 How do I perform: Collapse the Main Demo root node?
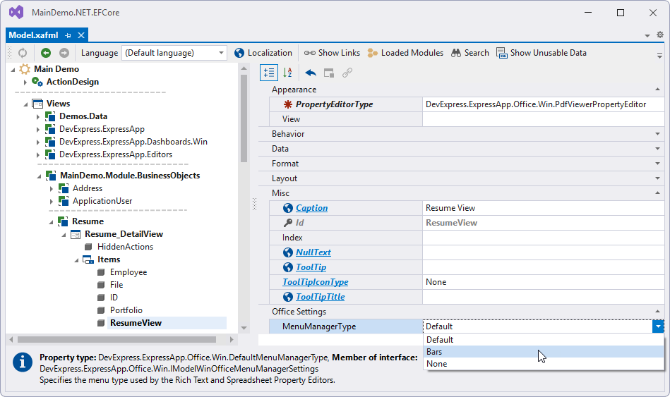13,70
